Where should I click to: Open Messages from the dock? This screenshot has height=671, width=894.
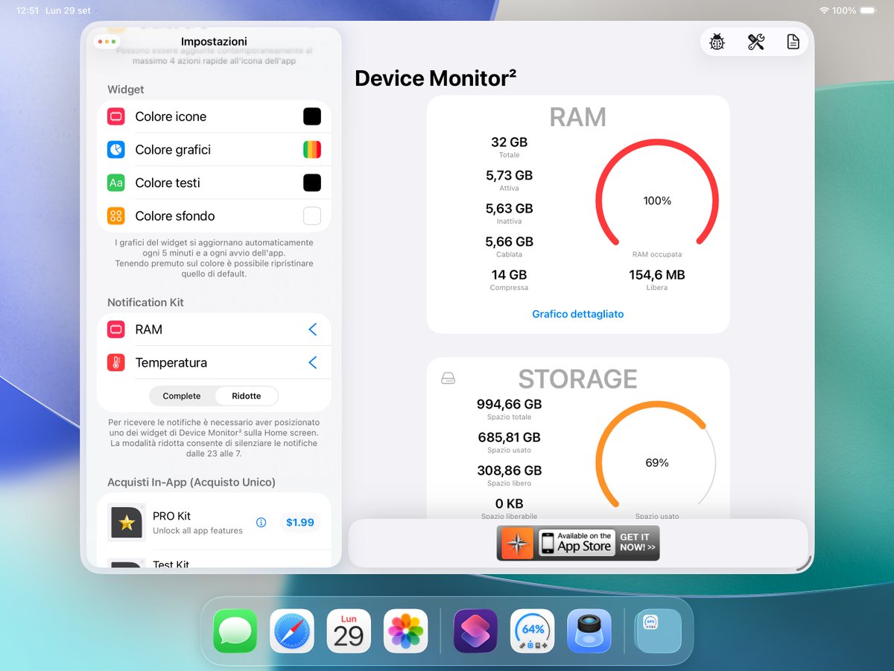click(235, 631)
